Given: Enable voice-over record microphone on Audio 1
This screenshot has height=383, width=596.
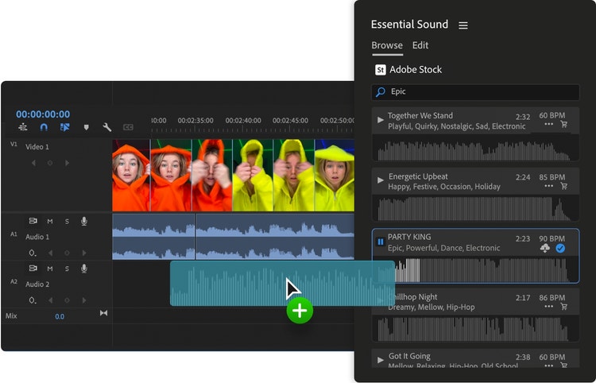Looking at the screenshot, I should (x=83, y=221).
